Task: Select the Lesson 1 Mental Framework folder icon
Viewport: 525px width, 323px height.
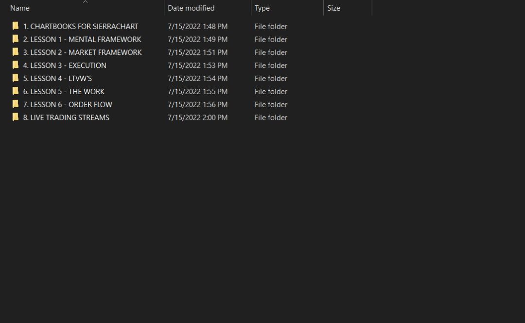Action: (x=16, y=39)
